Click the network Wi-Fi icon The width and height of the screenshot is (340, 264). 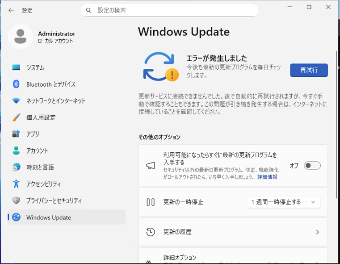tap(16, 101)
